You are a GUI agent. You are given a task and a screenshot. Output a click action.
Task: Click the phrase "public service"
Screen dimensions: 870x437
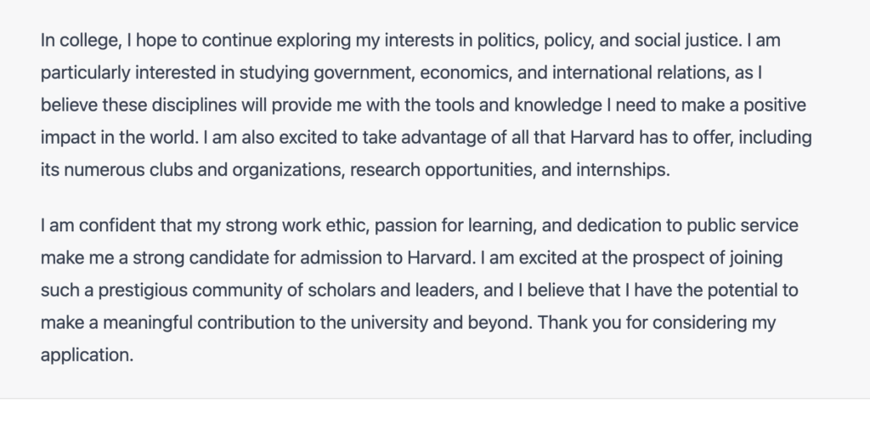[x=743, y=225]
